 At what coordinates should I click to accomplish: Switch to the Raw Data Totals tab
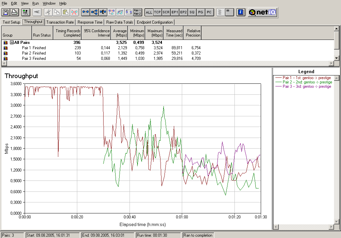tap(120, 22)
